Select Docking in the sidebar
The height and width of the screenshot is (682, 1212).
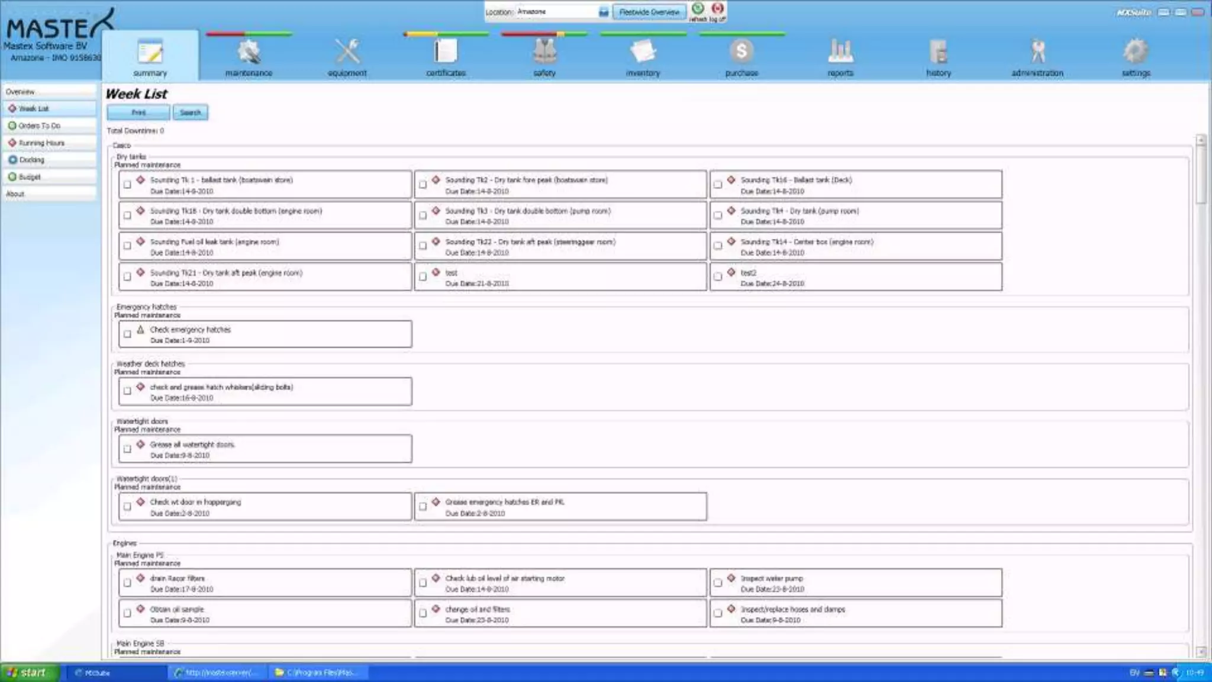point(50,160)
